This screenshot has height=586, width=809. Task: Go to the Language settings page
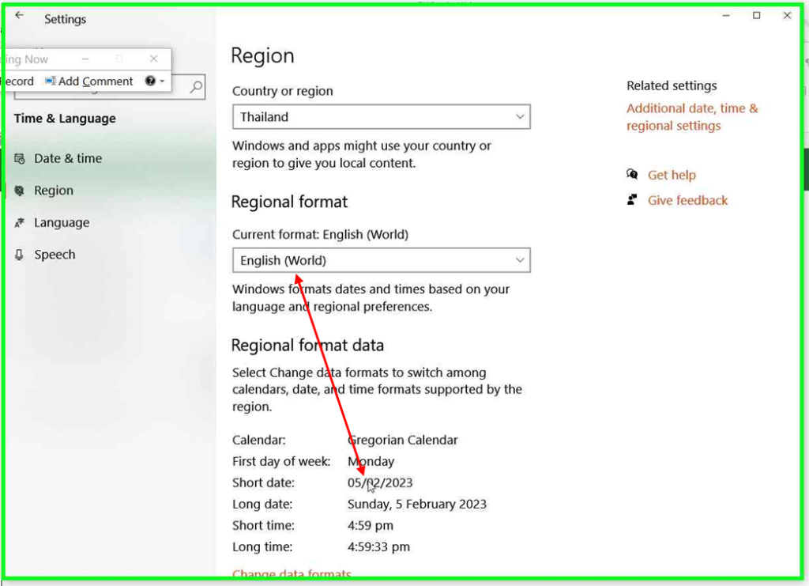point(62,223)
